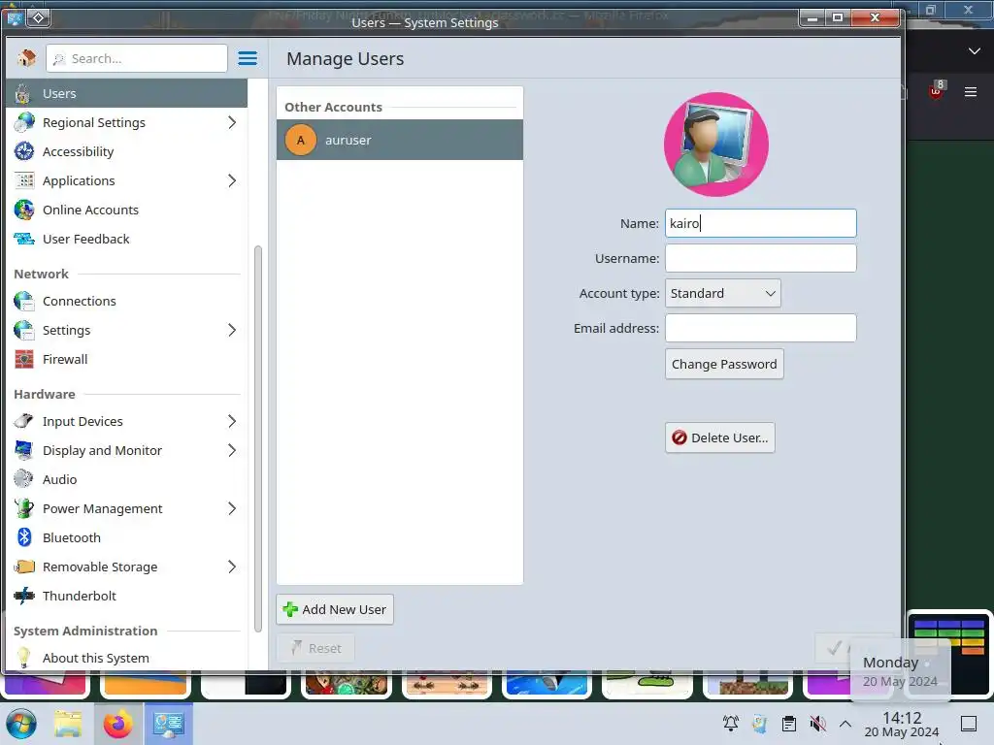Screen dimensions: 994x745
Task: Click the Users icon in the sidebar
Action: 23,94
